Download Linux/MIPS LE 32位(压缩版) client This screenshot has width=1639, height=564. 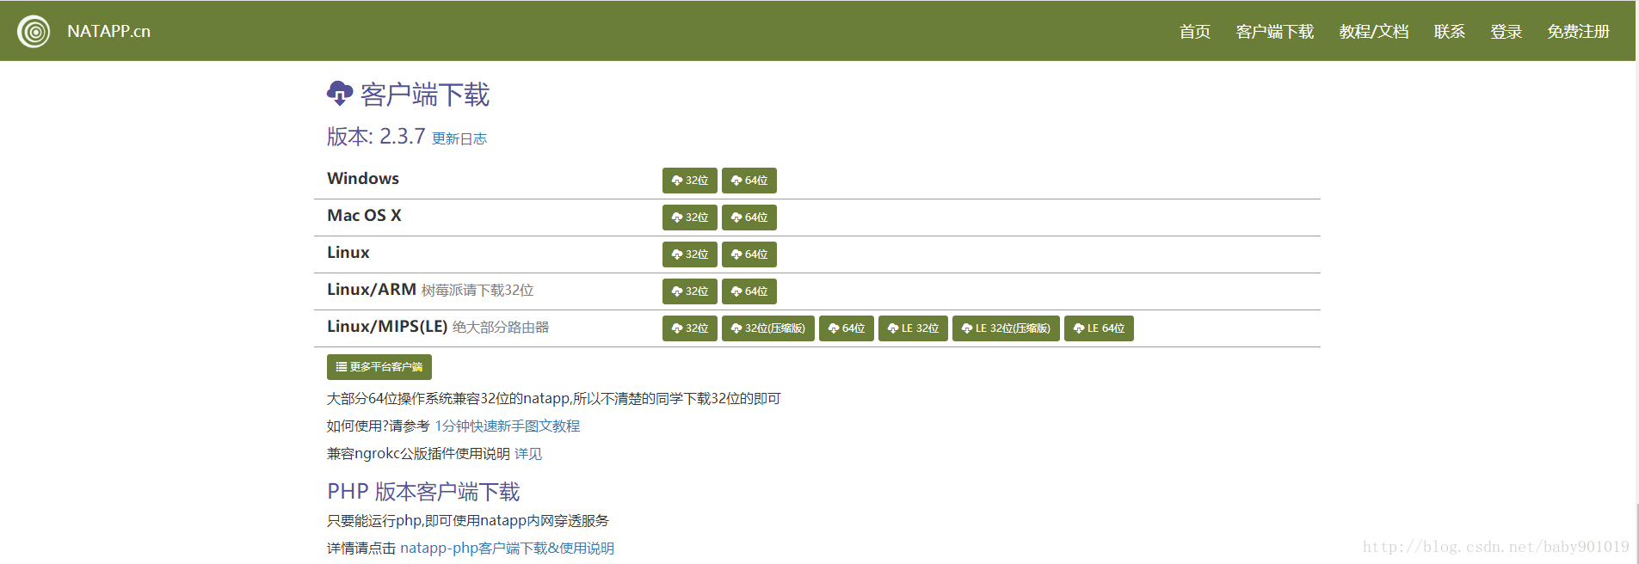tap(1006, 328)
